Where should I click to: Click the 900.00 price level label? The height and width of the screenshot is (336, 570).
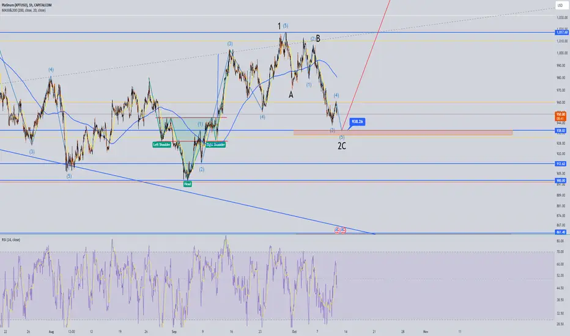click(x=561, y=181)
